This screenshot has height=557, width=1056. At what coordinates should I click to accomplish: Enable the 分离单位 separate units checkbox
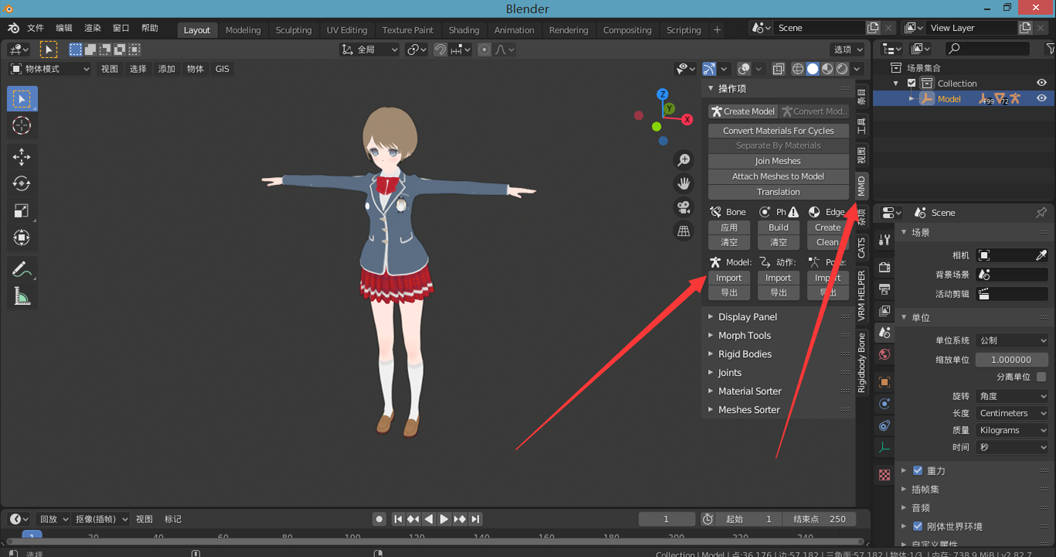(x=1041, y=377)
